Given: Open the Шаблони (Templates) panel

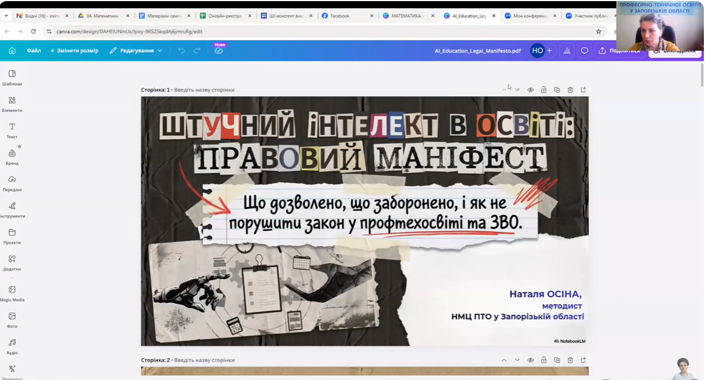Looking at the screenshot, I should tap(12, 77).
